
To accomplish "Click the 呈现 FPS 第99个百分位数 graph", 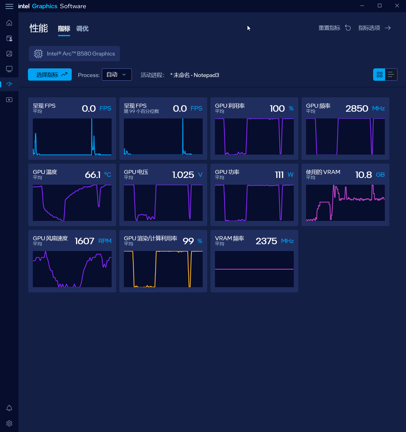I will [x=163, y=137].
